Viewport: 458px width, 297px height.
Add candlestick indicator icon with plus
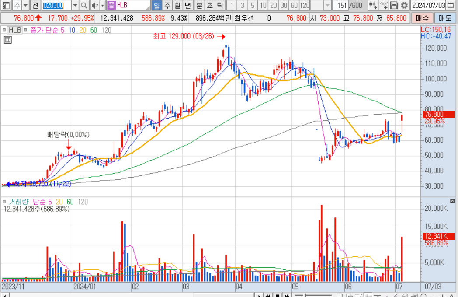click(x=373, y=5)
